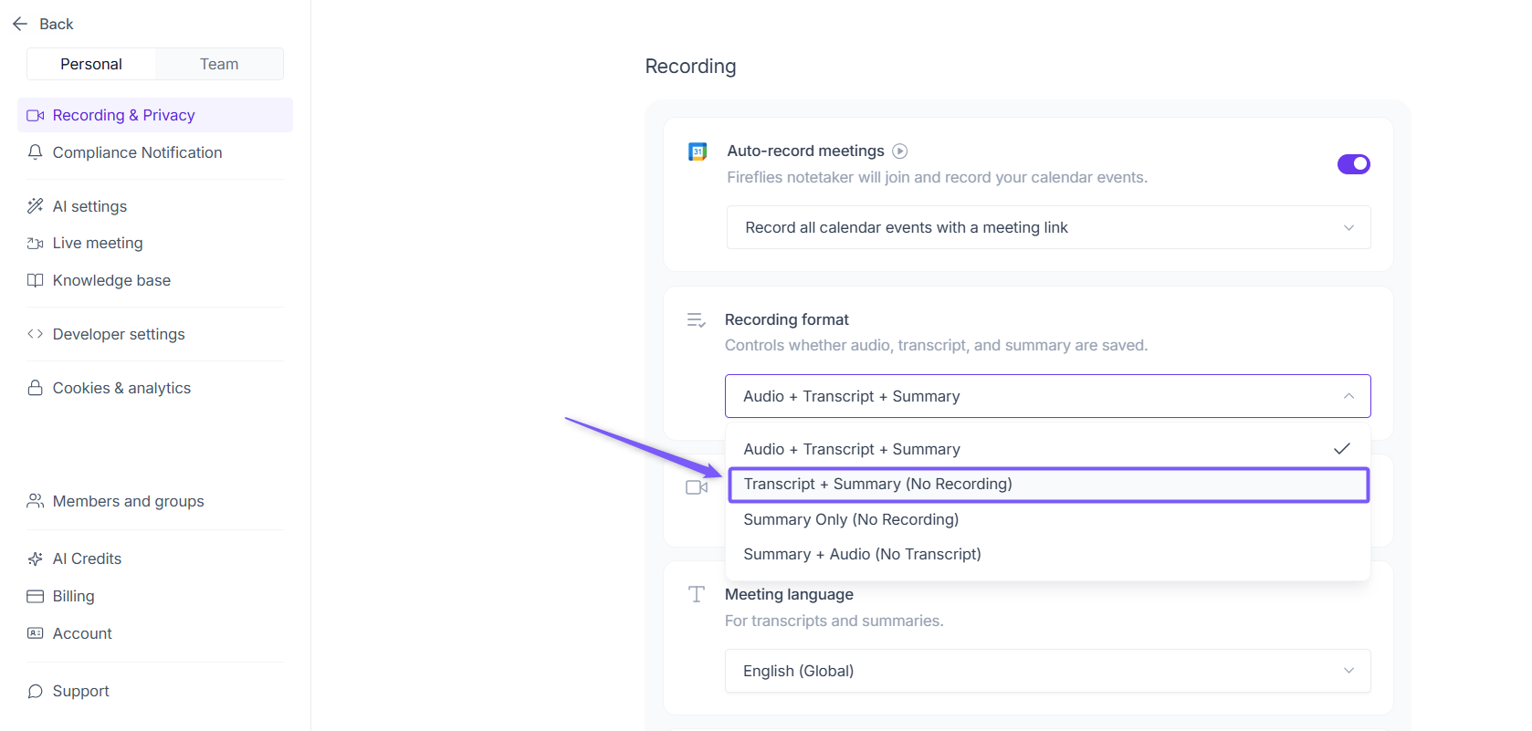Disable the Auto-record meetings toggle
This screenshot has height=731, width=1532.
(1353, 164)
